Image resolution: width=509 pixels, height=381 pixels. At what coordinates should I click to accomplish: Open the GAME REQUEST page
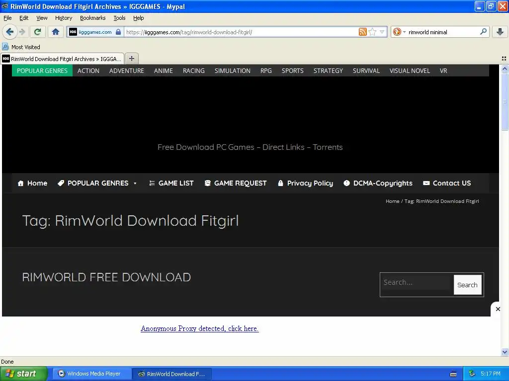(x=235, y=183)
